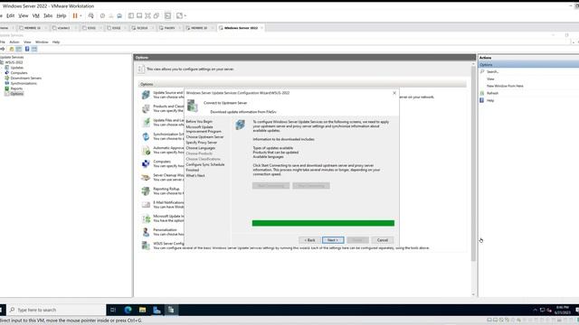Open the E-Mail Notifications option icon
Screen dimensions: 579x325
(x=146, y=205)
